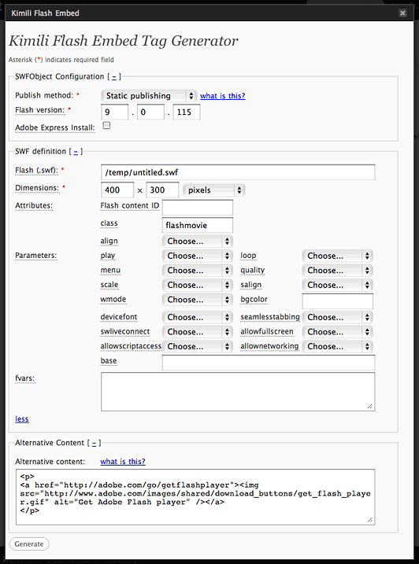Viewport: 419px width, 564px height.
Task: Collapse the Alternative Content section
Action: tap(94, 443)
